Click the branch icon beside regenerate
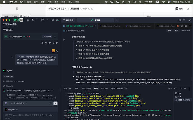This screenshot has width=193, height=120. (57, 43)
